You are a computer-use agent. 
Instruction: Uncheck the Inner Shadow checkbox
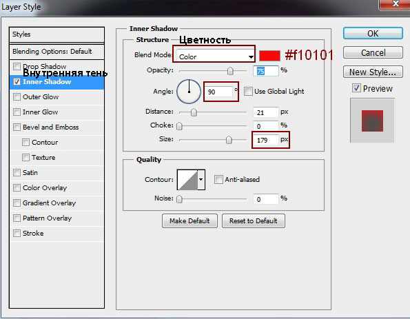coord(17,81)
